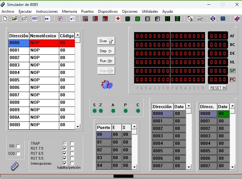Click the green SP register label

pyautogui.click(x=232, y=71)
